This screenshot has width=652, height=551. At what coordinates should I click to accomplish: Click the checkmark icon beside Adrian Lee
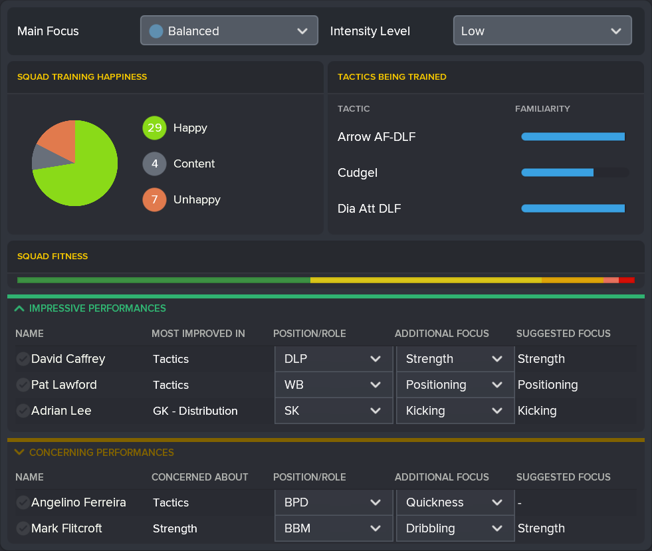pyautogui.click(x=23, y=411)
